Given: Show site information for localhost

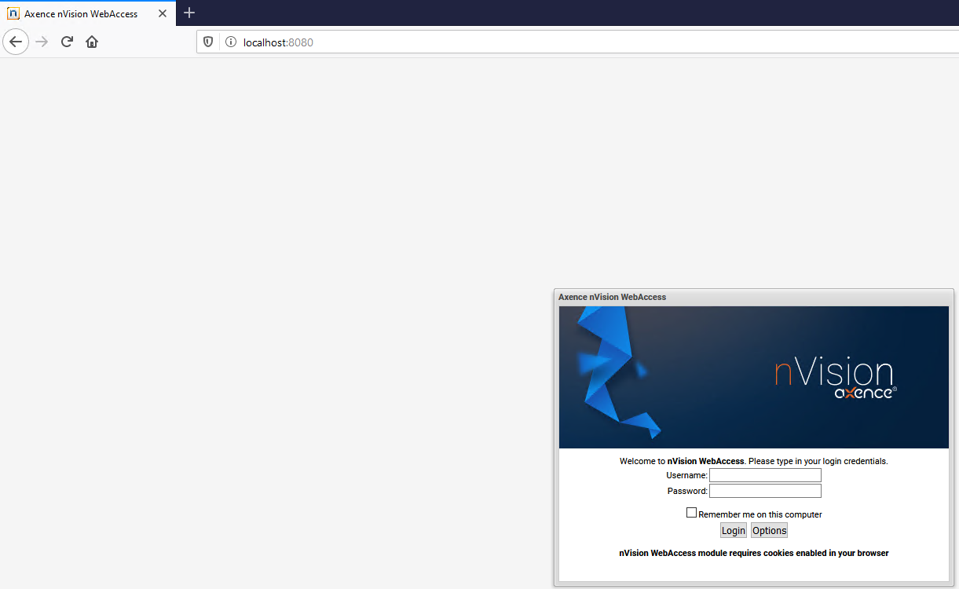Looking at the screenshot, I should (x=231, y=42).
